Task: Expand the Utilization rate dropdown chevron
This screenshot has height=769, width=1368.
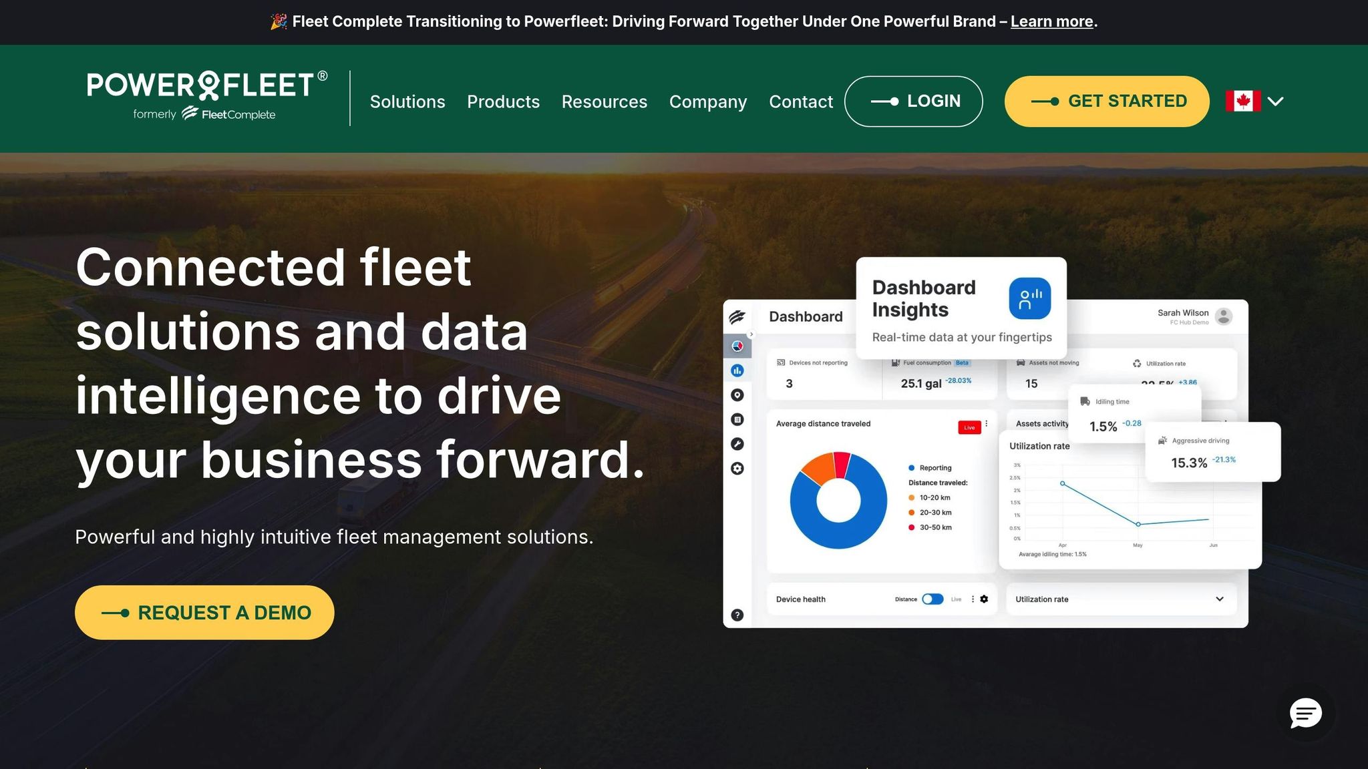Action: pos(1219,599)
